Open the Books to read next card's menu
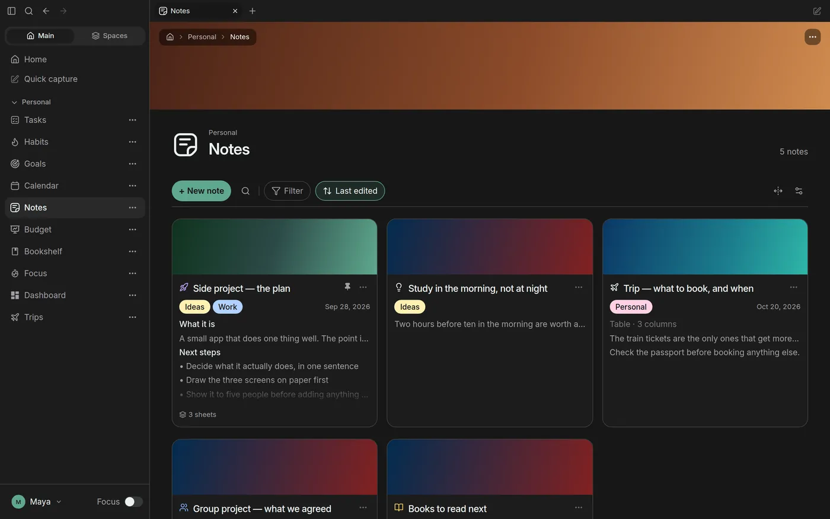Screen dimensions: 830x519 coord(579,508)
